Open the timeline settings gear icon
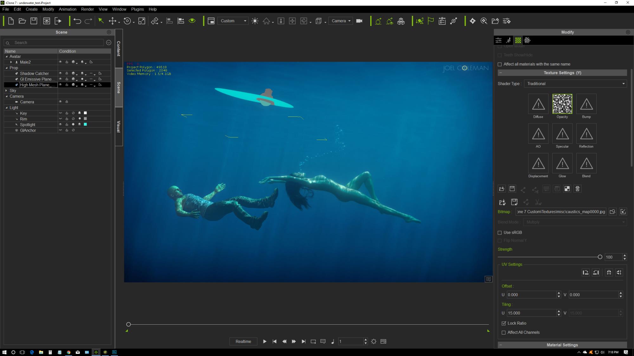This screenshot has width=634, height=356. pyautogui.click(x=374, y=341)
